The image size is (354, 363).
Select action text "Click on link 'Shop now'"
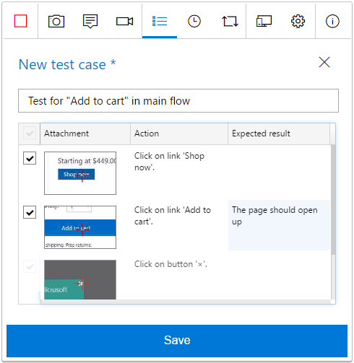tap(169, 162)
